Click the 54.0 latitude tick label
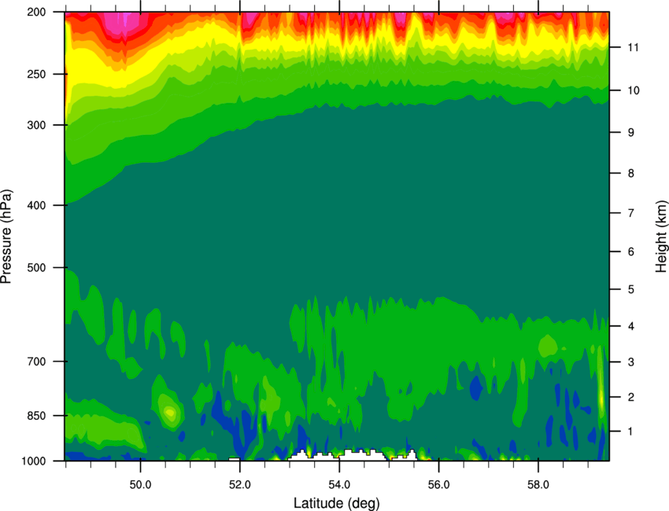This screenshot has height=511, width=669. pyautogui.click(x=340, y=485)
